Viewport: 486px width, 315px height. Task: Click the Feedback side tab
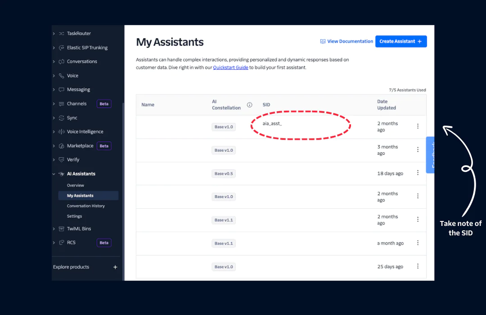(430, 155)
